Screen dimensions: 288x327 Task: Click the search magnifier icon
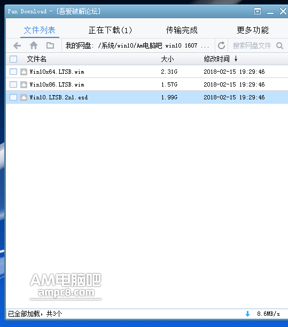pyautogui.click(x=279, y=45)
